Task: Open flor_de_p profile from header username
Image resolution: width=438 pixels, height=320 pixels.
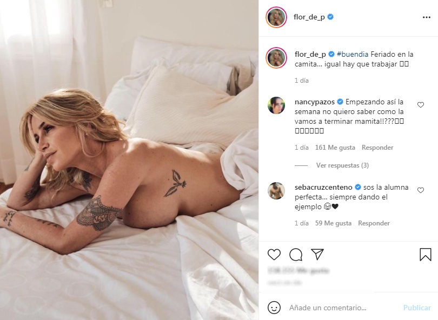Action: pos(309,17)
